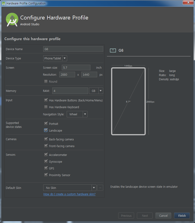Uncheck the Accelerometer sensor
The width and height of the screenshot is (195, 223).
pos(46,154)
